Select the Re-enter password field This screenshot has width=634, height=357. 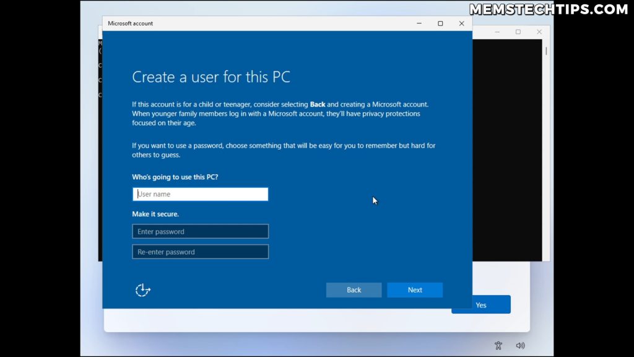(x=200, y=252)
